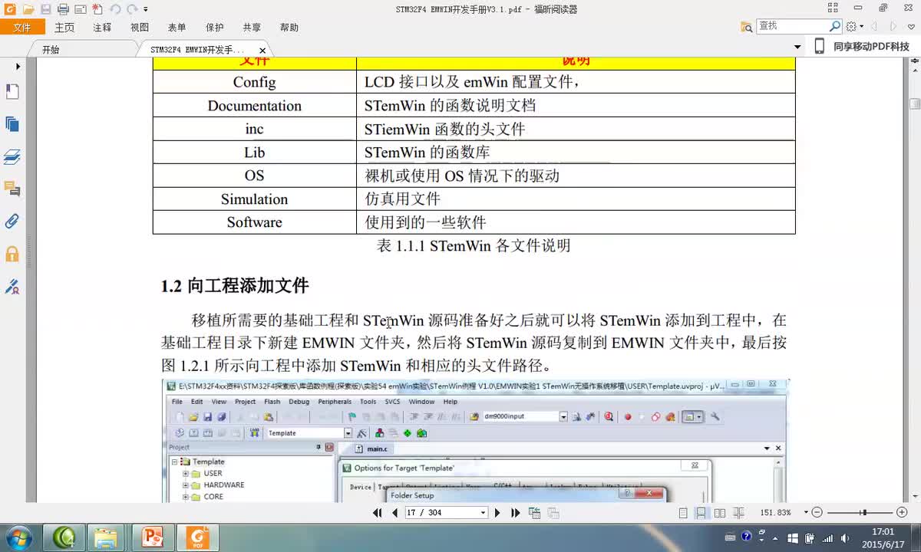
Task: Open the bookmarks panel icon
Action: (12, 92)
